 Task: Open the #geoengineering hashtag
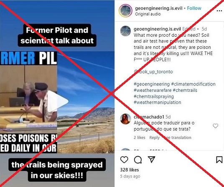pyautogui.click(x=152, y=84)
